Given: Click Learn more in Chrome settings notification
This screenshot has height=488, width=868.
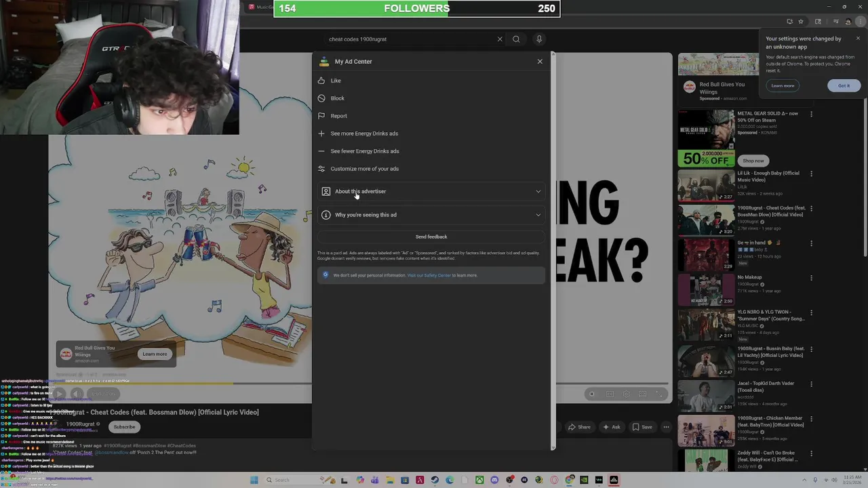Looking at the screenshot, I should pyautogui.click(x=783, y=85).
